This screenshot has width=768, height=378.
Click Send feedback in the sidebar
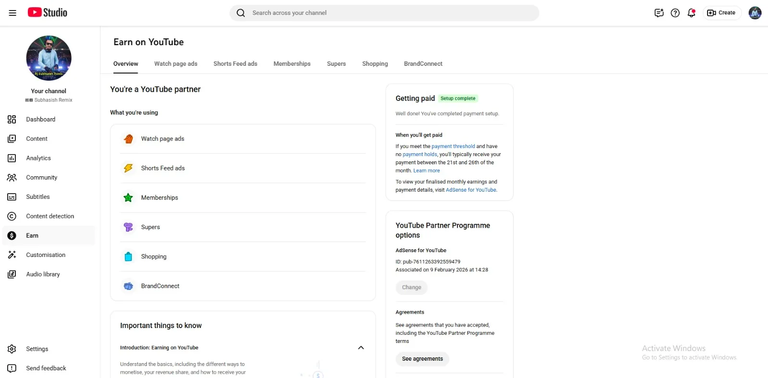pos(48,368)
